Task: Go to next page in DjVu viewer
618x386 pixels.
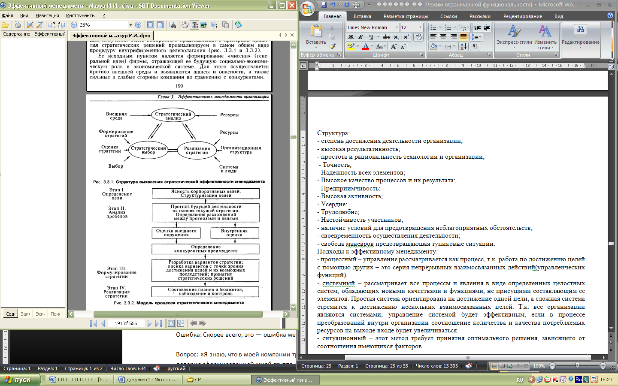Action: tap(149, 323)
